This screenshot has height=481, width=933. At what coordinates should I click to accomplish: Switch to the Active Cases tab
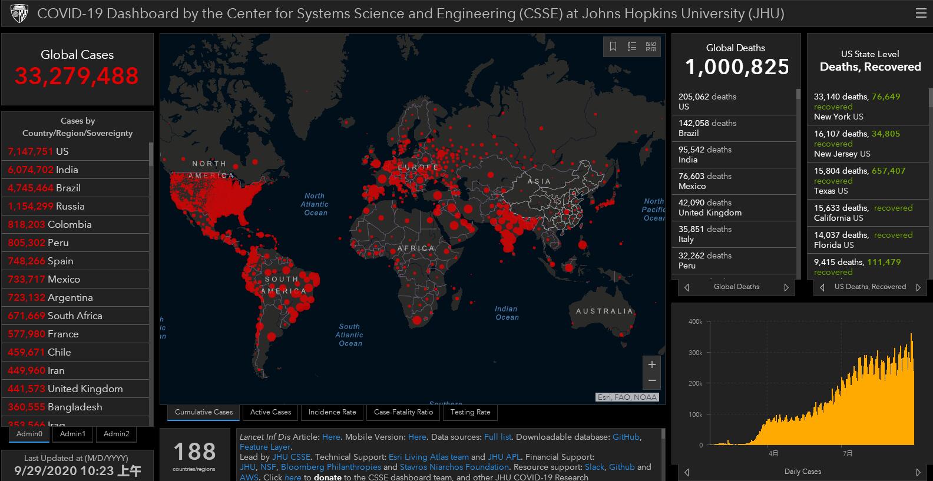270,412
